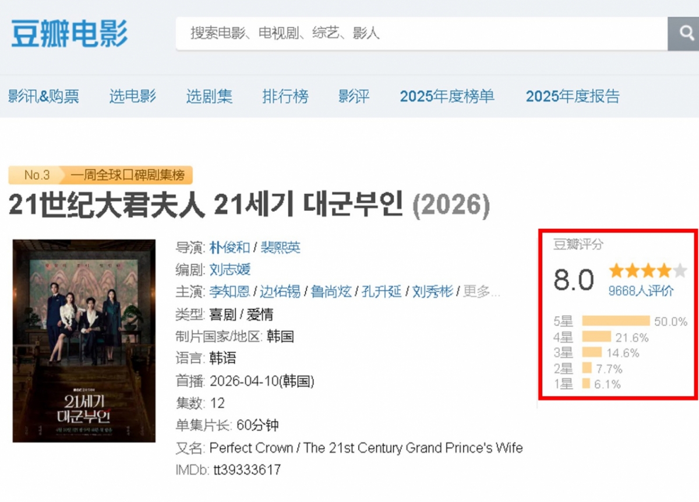The image size is (699, 502).
Task: Go to the 影评 reviews section
Action: 353,97
